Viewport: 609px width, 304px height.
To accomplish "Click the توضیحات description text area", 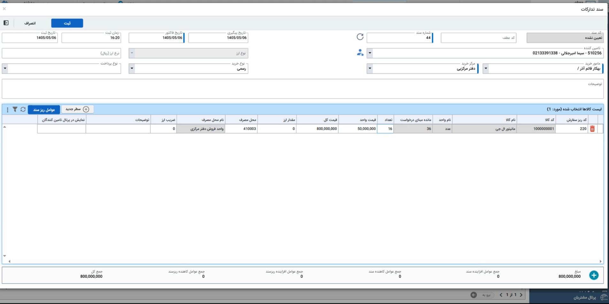I will (x=303, y=89).
